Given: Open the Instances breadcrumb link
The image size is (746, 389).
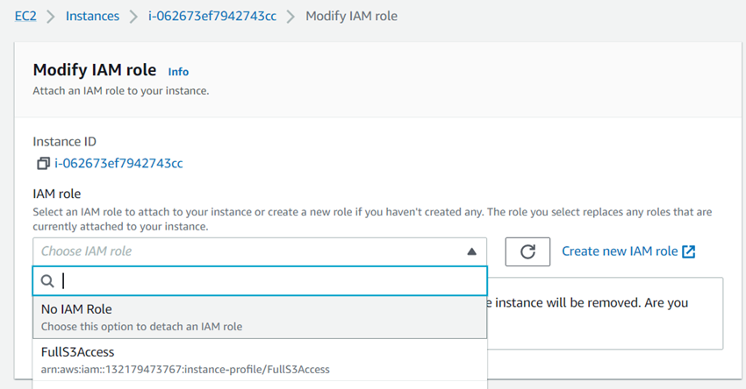Looking at the screenshot, I should [x=92, y=17].
